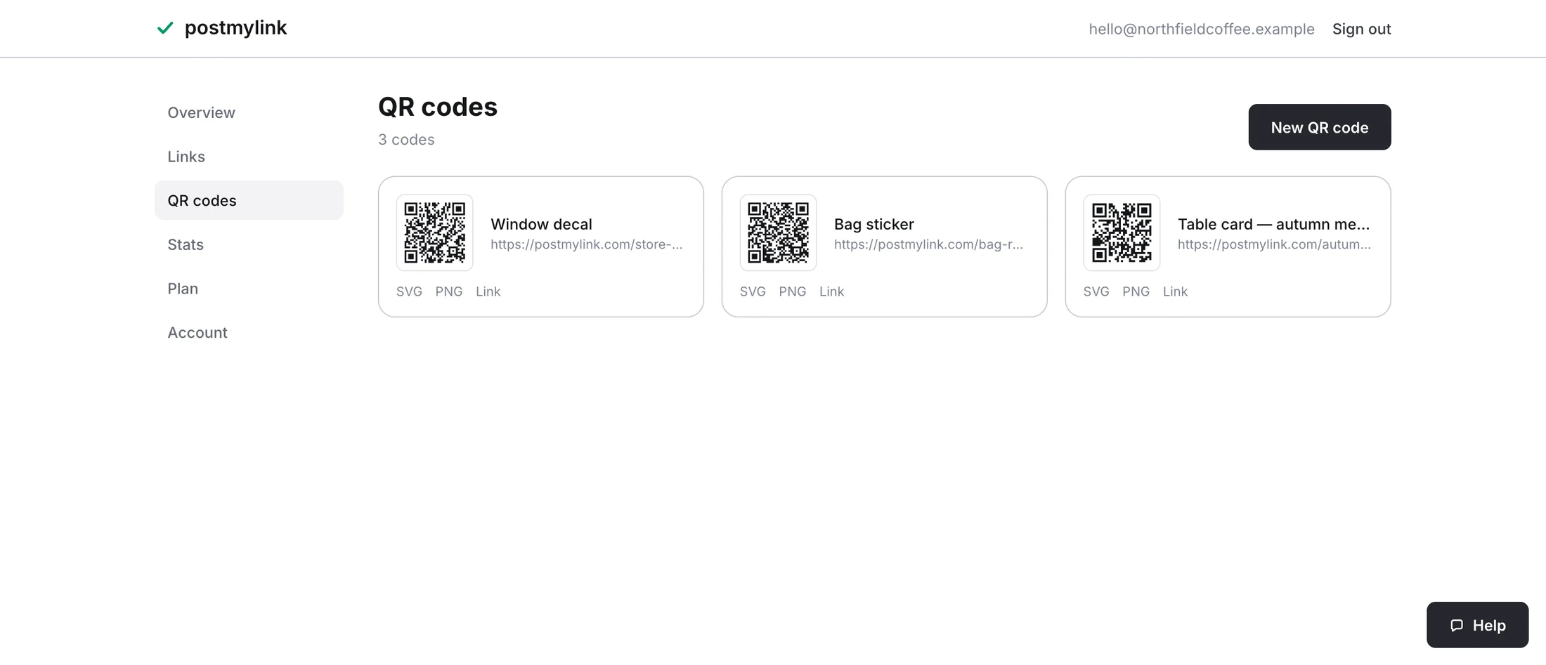Click the postmylink.com/store-... URL
This screenshot has width=1546, height=665.
(x=587, y=244)
